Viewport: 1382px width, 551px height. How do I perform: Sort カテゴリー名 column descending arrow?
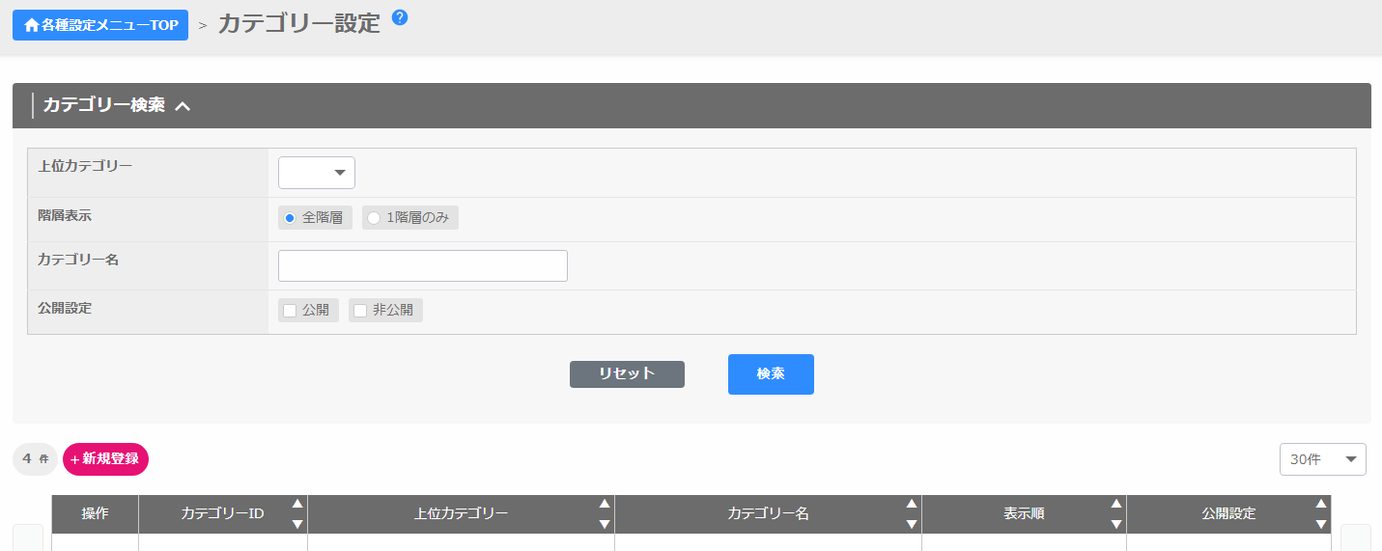click(x=912, y=524)
